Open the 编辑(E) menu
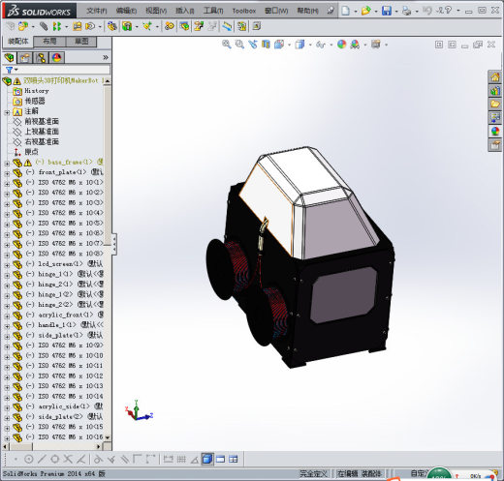 pyautogui.click(x=126, y=11)
